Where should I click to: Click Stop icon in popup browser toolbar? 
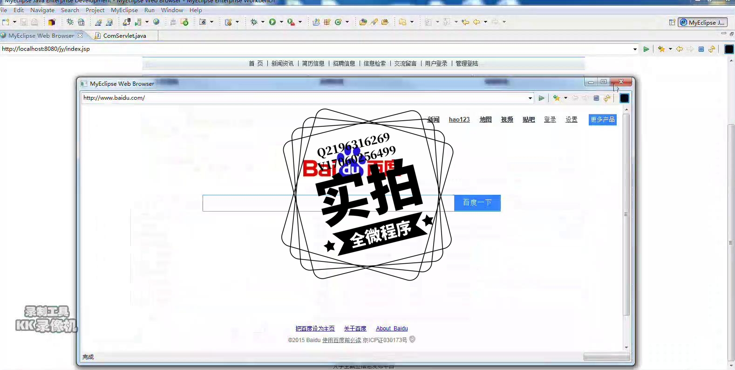coord(596,98)
